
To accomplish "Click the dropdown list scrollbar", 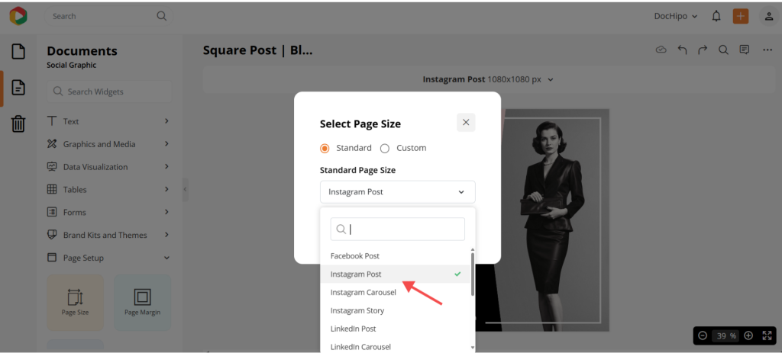I will click(472, 274).
